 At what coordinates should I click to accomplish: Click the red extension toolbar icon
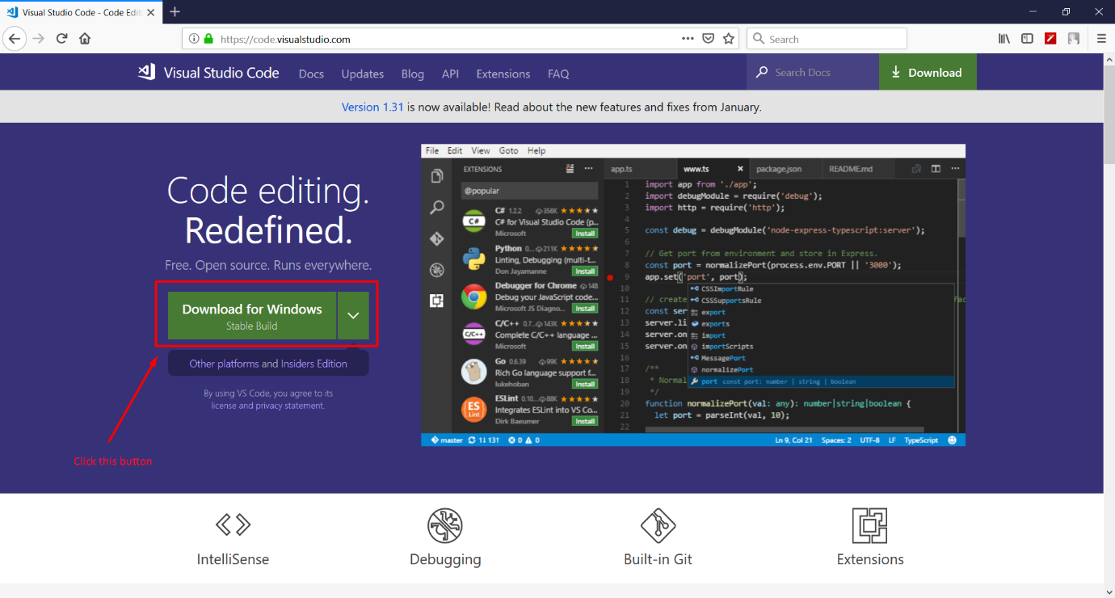1050,39
